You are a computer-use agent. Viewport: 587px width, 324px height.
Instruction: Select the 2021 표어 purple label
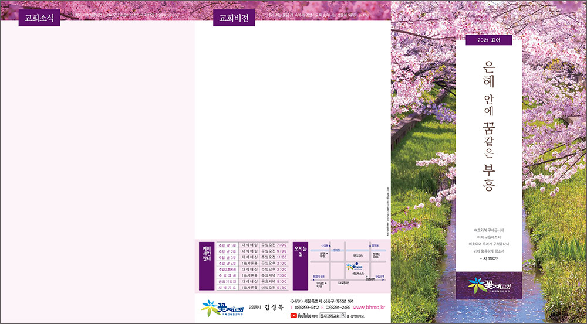pyautogui.click(x=488, y=40)
